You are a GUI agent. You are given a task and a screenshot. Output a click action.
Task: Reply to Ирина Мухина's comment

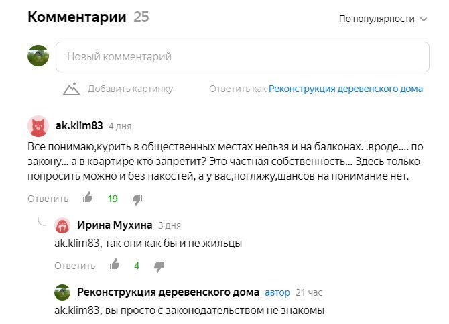[75, 266]
